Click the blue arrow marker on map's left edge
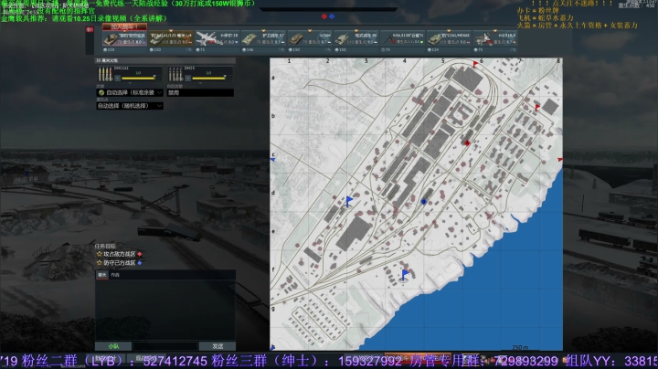This screenshot has height=369, width=658. click(272, 160)
